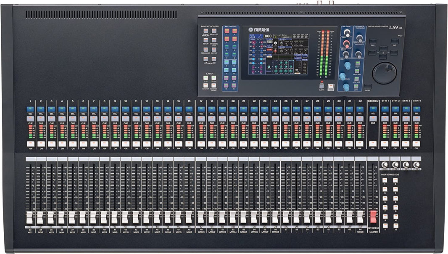Toggle the ST IN 1 SEL key

tap(385, 109)
